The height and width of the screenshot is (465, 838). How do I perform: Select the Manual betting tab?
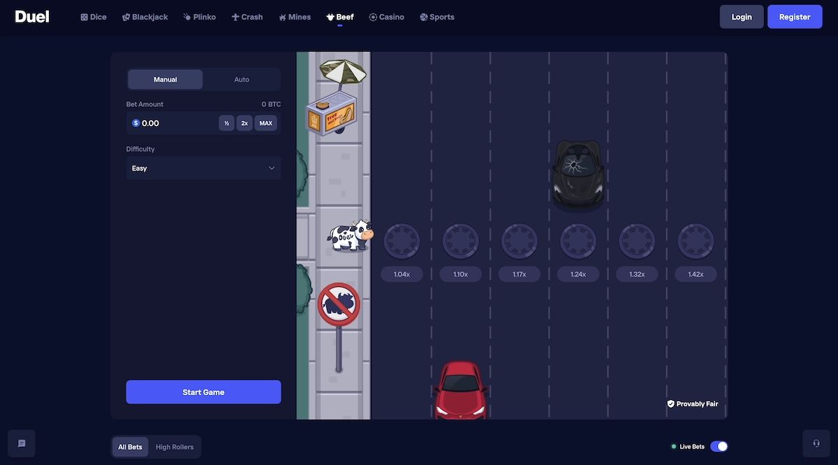coord(165,79)
